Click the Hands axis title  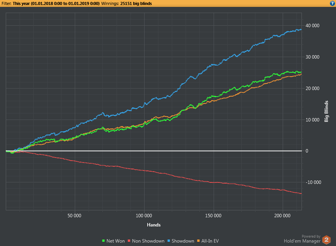click(154, 225)
